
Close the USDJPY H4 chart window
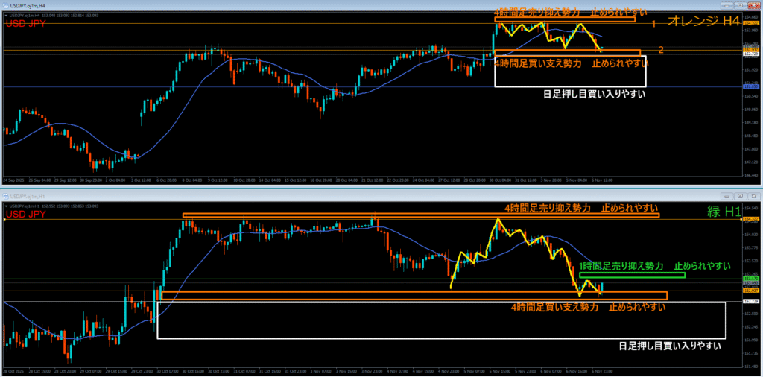753,5
